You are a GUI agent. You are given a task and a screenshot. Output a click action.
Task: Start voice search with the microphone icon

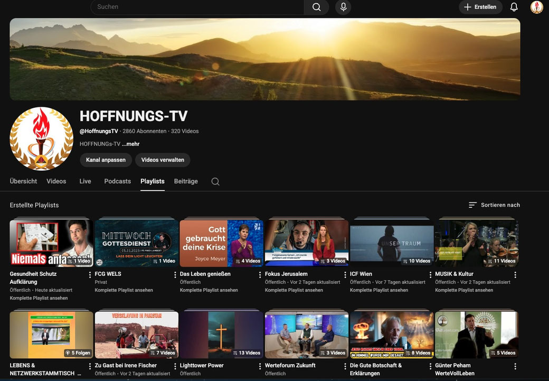point(343,7)
